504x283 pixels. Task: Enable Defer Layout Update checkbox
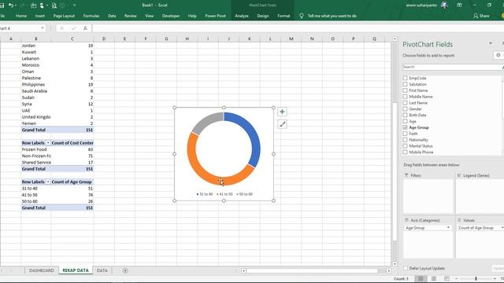(406, 268)
